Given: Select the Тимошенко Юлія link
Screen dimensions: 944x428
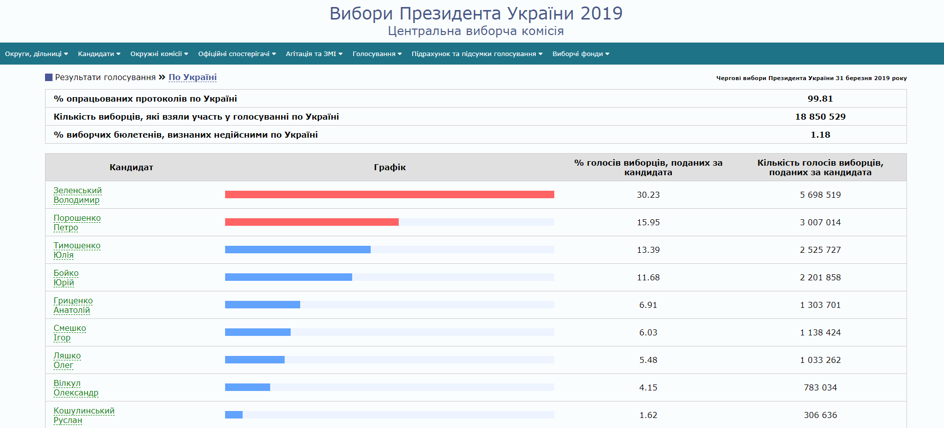Looking at the screenshot, I should (77, 250).
